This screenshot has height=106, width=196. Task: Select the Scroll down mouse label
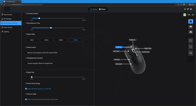146,52
